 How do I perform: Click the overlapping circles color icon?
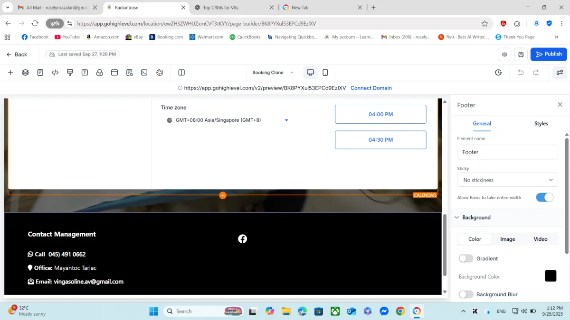click(99, 73)
